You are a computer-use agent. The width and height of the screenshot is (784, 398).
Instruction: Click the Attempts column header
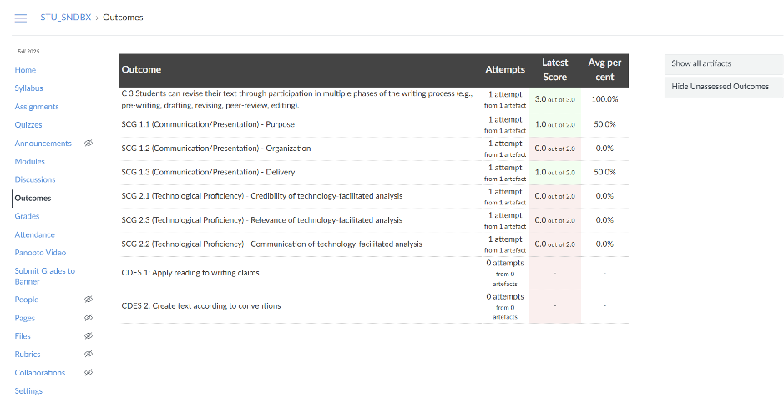pos(505,69)
